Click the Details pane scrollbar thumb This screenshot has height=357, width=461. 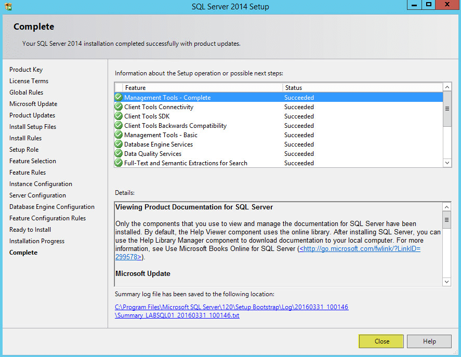click(x=446, y=220)
